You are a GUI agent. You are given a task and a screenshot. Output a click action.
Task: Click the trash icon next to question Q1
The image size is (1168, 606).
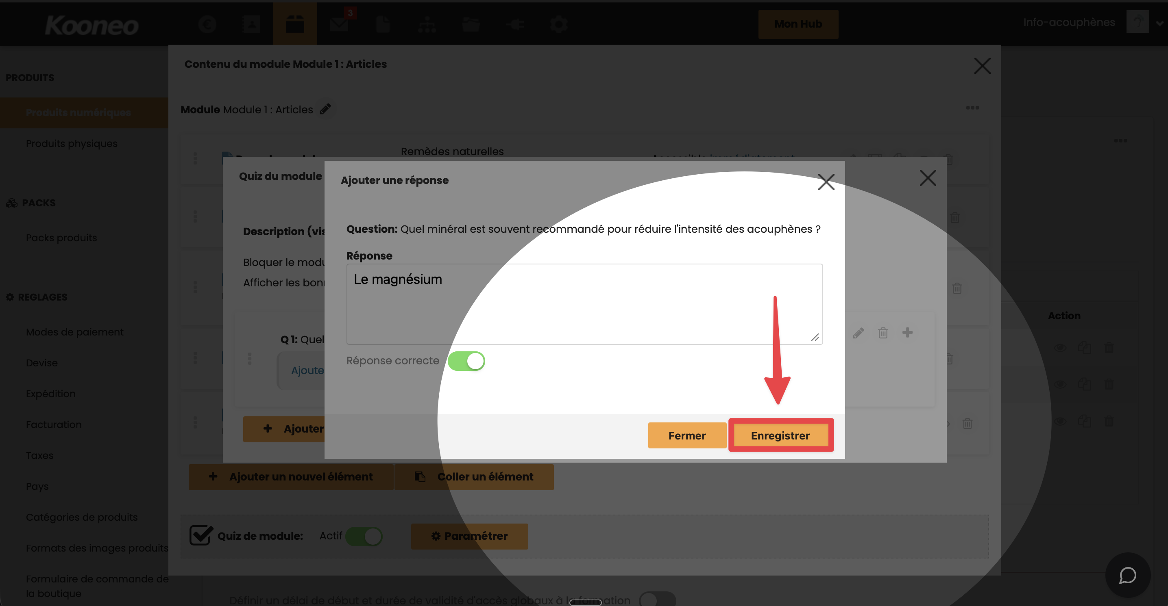tap(883, 333)
